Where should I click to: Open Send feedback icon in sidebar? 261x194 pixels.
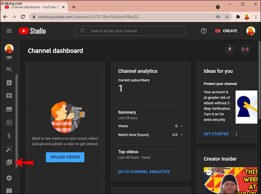(9, 191)
